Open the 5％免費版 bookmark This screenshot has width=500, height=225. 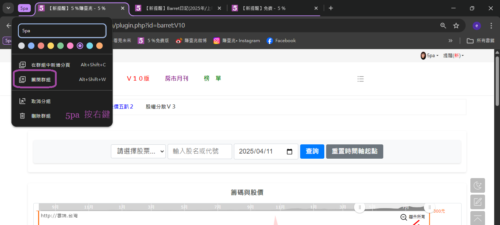tap(153, 41)
